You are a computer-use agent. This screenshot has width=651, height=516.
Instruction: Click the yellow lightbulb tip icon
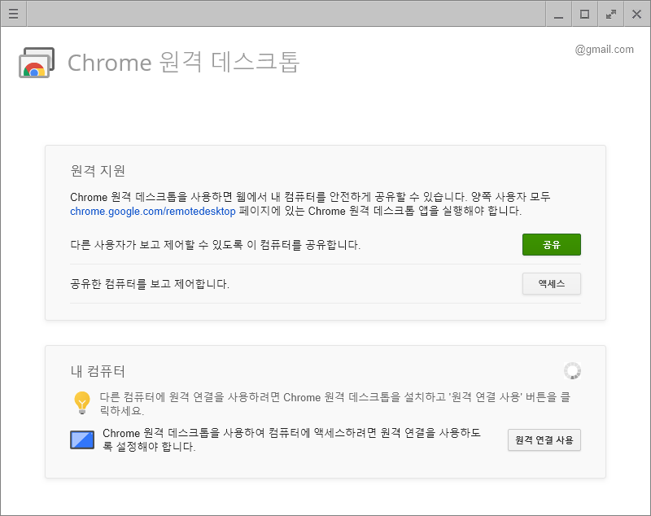(82, 403)
